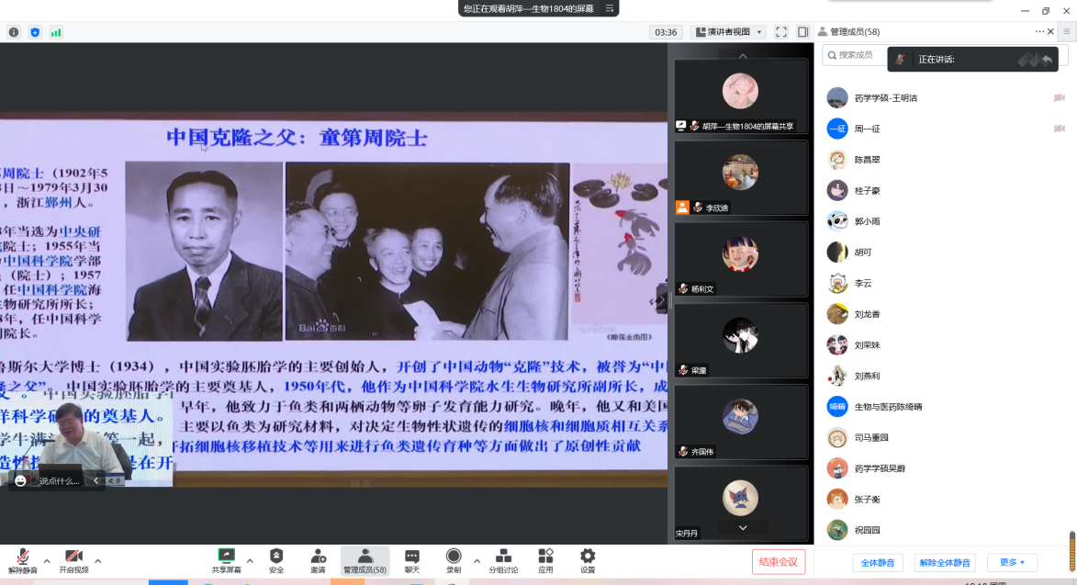
Task: Select 杨利文 participant video thumbnail
Action: pos(741,262)
